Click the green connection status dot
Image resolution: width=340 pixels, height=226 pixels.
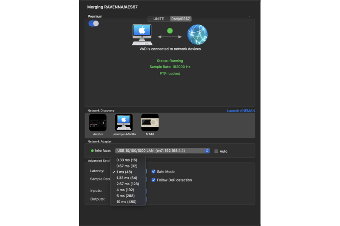(170, 31)
